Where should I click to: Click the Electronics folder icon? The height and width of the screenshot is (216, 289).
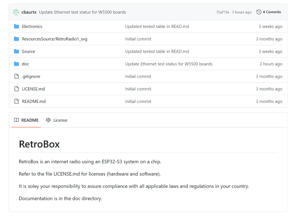(x=16, y=26)
